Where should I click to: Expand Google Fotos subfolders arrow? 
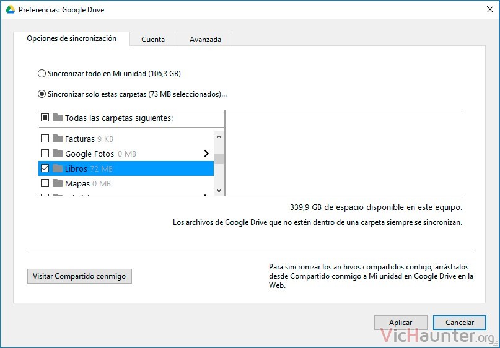(206, 154)
